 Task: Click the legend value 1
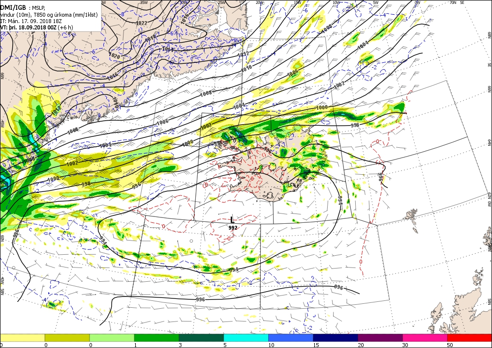click(136, 345)
